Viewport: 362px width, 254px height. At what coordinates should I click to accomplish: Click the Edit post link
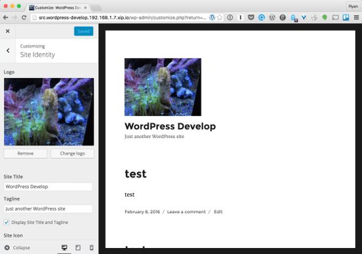click(x=218, y=212)
